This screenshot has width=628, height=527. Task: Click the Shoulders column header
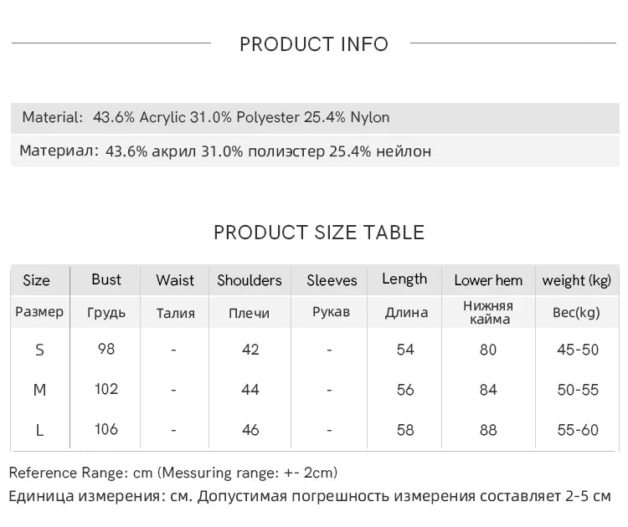coord(250,280)
